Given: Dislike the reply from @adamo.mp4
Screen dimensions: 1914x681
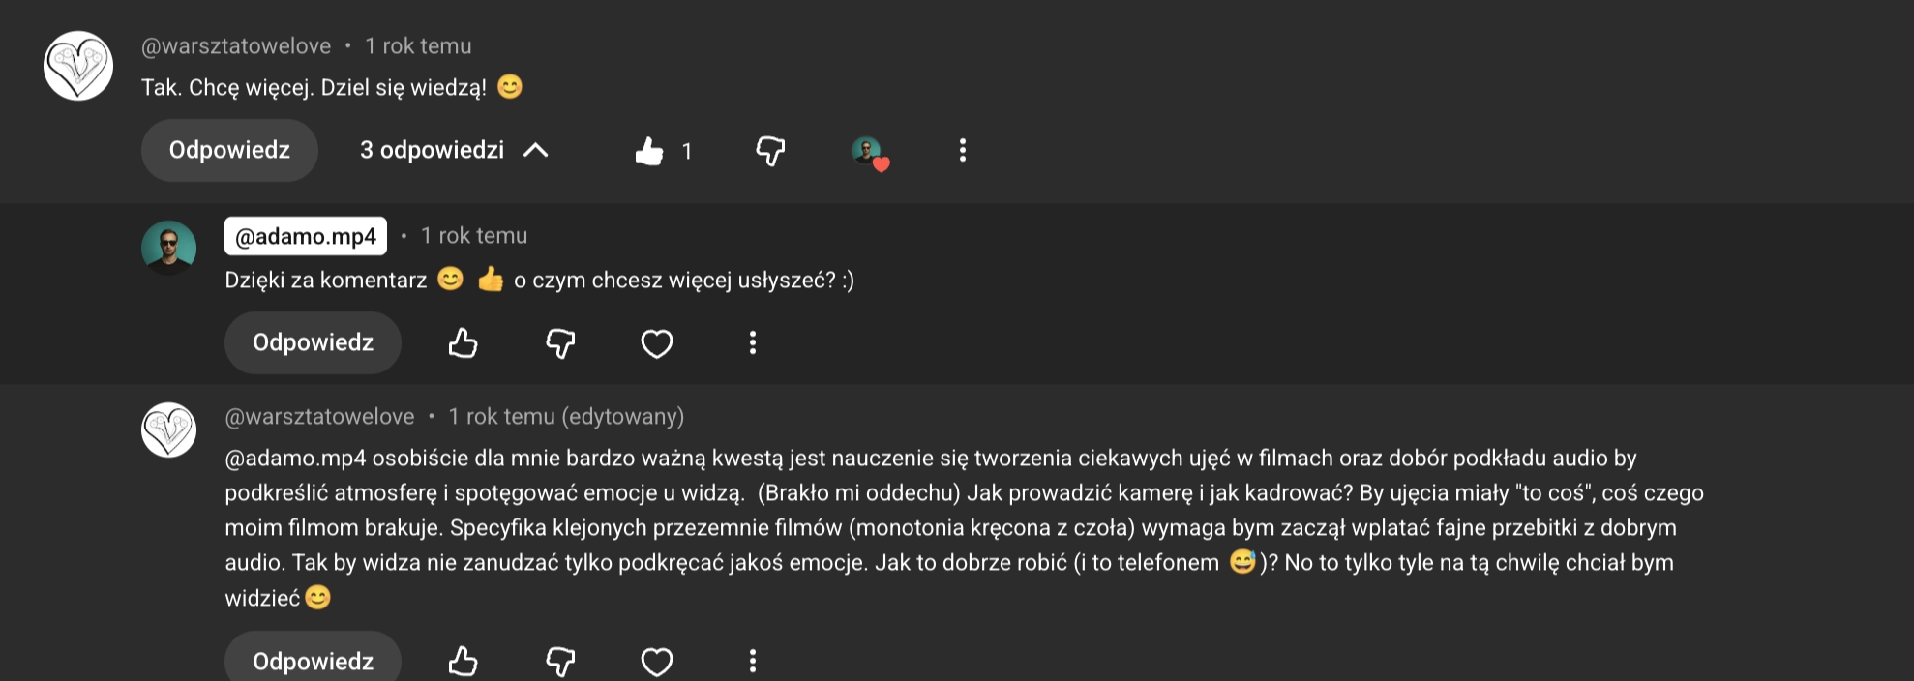Looking at the screenshot, I should (x=561, y=343).
